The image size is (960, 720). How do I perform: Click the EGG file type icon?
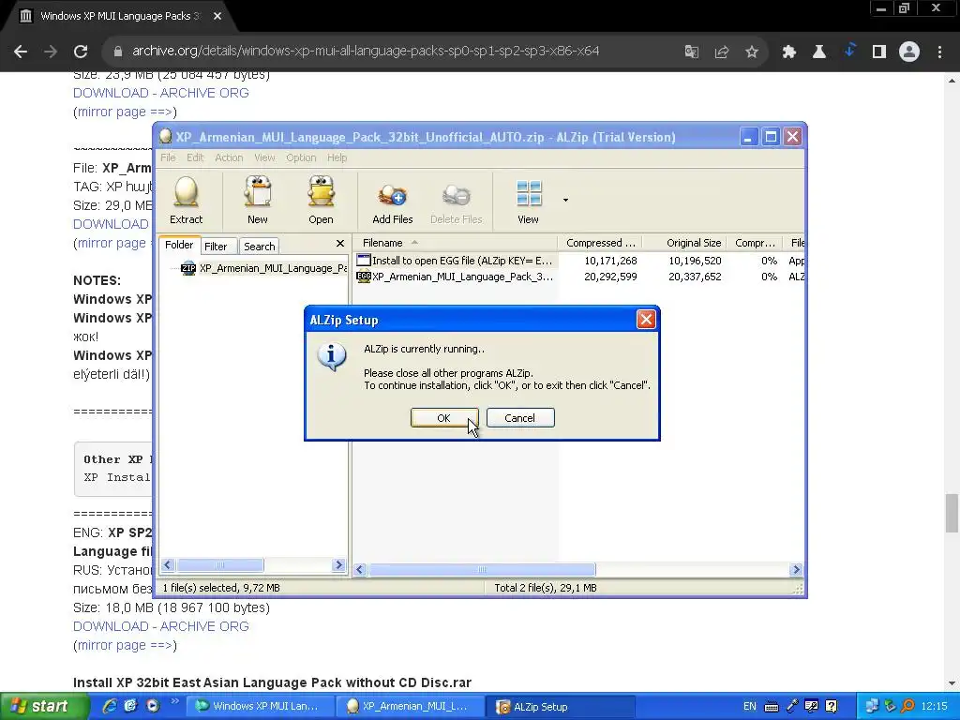point(364,277)
